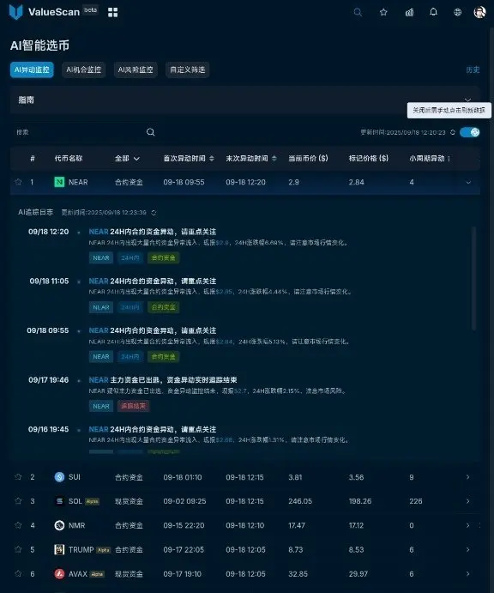Expand the SUI row arrow
This screenshot has width=494, height=593.
pyautogui.click(x=468, y=477)
